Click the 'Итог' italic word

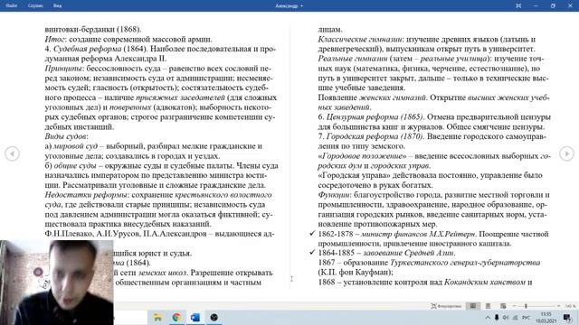54,39
